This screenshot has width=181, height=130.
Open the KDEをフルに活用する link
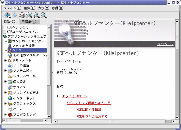[92, 116]
